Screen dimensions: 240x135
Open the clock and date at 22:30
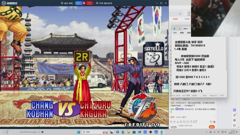232,132
